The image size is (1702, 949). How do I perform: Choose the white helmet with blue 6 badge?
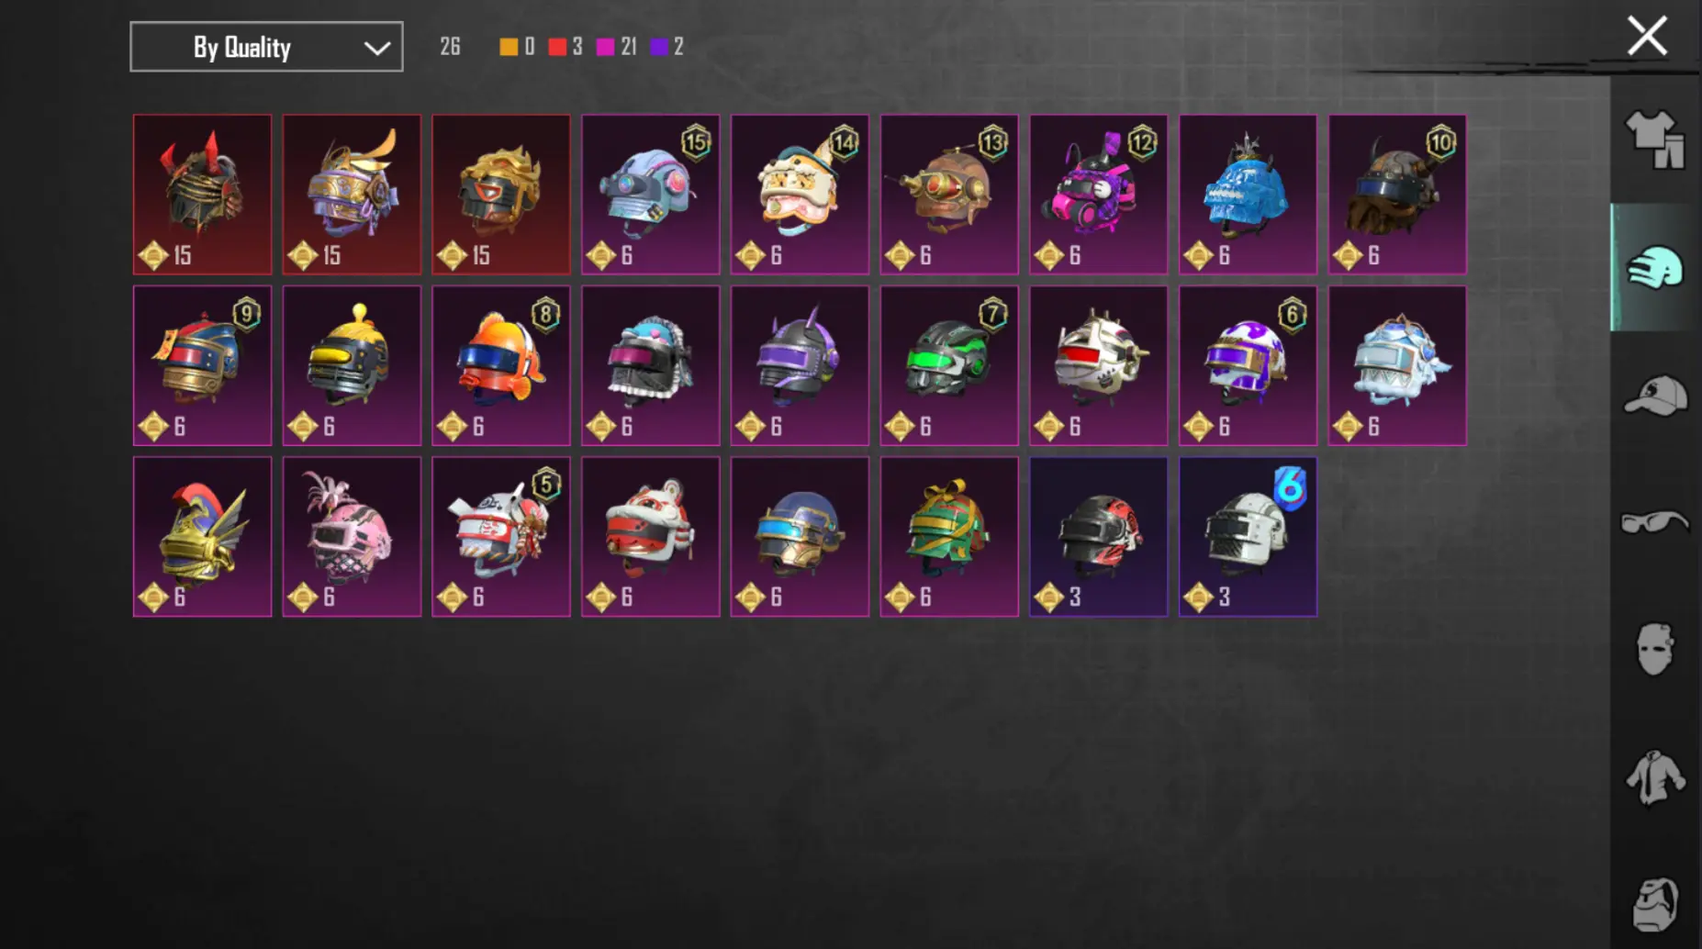click(x=1248, y=537)
